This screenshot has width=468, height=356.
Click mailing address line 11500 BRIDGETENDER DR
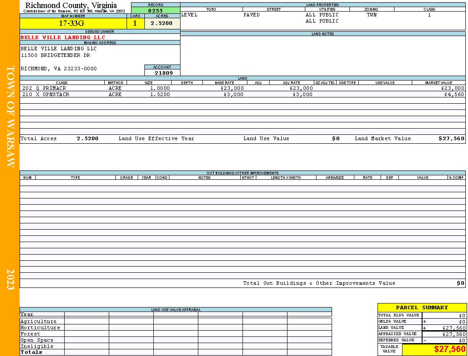pyautogui.click(x=55, y=56)
